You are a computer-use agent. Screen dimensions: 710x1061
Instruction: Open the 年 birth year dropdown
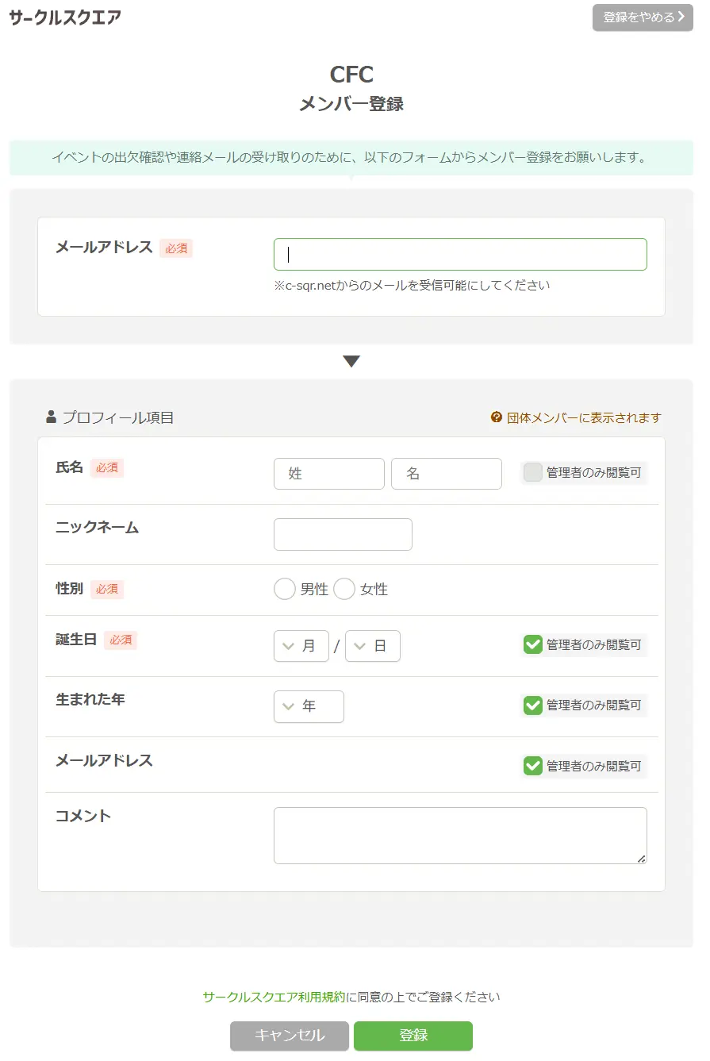point(309,706)
